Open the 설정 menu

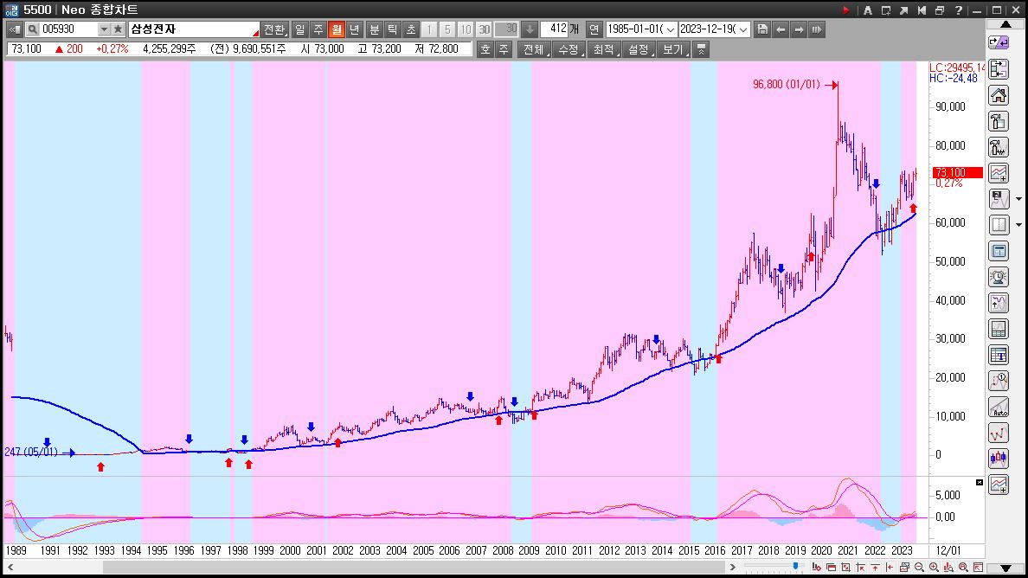pyautogui.click(x=639, y=50)
